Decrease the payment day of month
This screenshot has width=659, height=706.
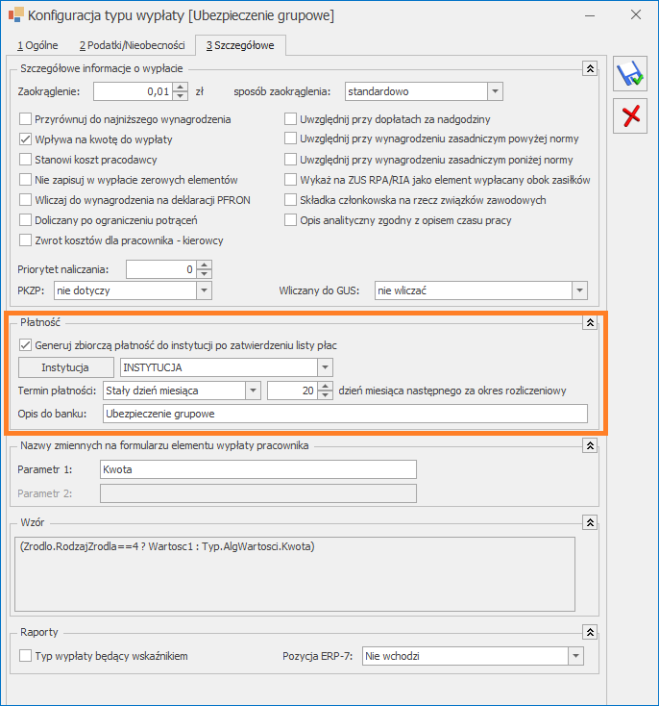click(x=325, y=395)
